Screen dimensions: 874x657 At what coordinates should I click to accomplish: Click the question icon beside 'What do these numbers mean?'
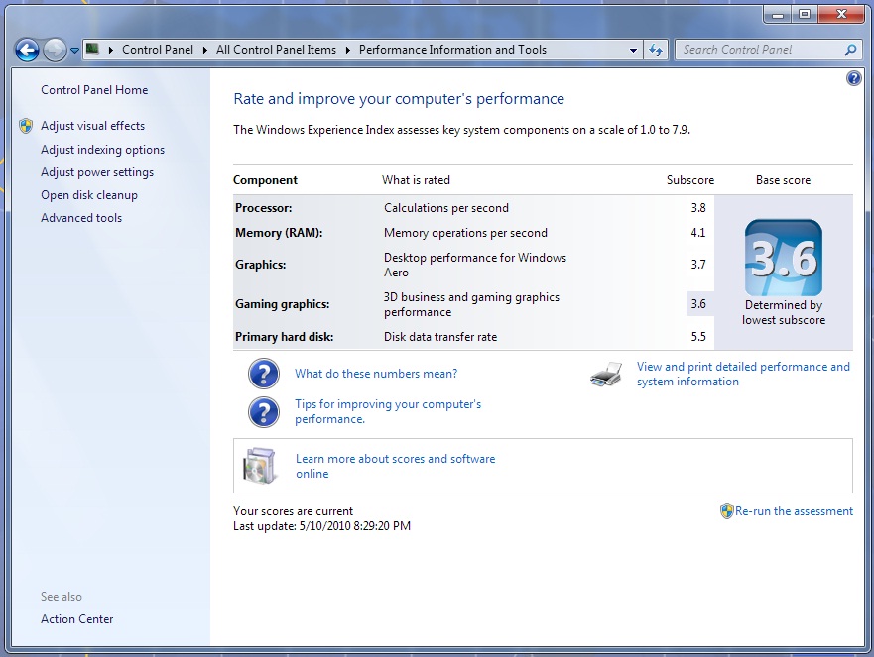[263, 374]
